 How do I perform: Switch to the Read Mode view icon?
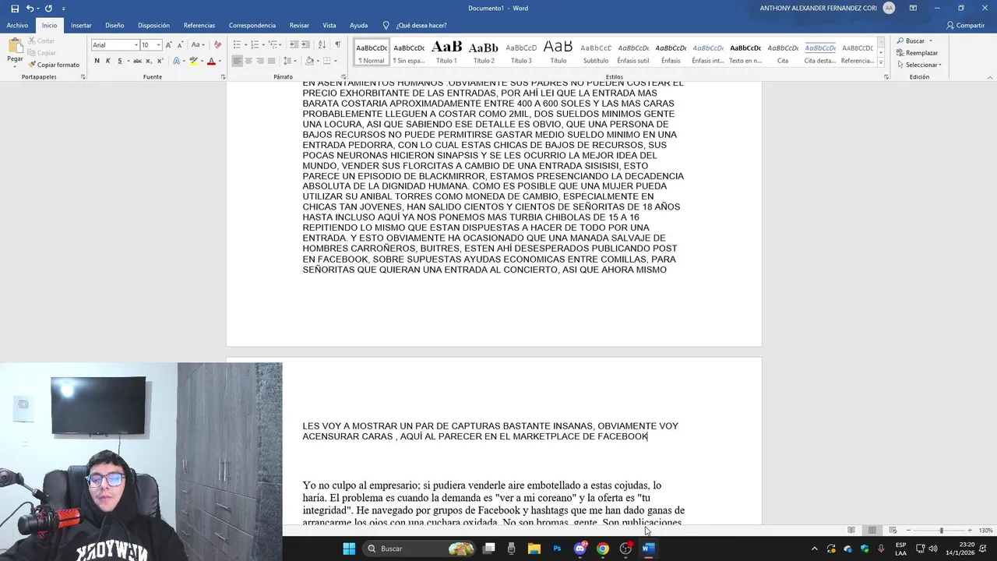click(852, 531)
